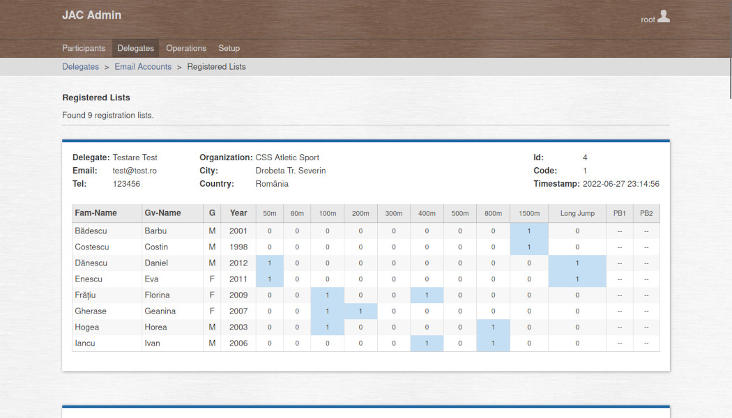The height and width of the screenshot is (418, 732).
Task: Click the root user profile icon
Action: coord(664,17)
